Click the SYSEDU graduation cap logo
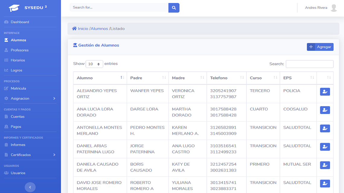344x193 pixels. click(14, 8)
